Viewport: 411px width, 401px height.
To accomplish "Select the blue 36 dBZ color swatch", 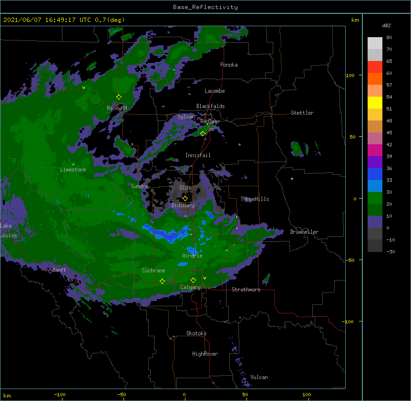I will (x=375, y=174).
